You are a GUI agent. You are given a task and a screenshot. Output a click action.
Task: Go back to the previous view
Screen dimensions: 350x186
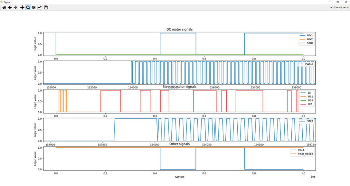click(x=10, y=7)
